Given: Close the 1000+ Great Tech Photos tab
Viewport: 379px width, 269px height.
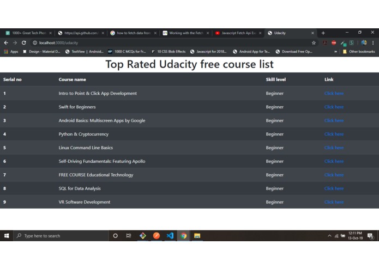Looking at the screenshot, I should click(x=50, y=33).
